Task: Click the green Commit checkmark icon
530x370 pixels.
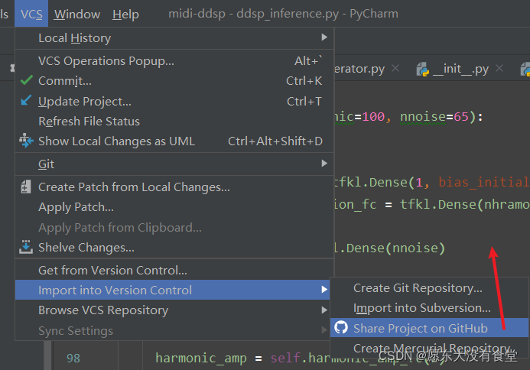Action: [26, 80]
